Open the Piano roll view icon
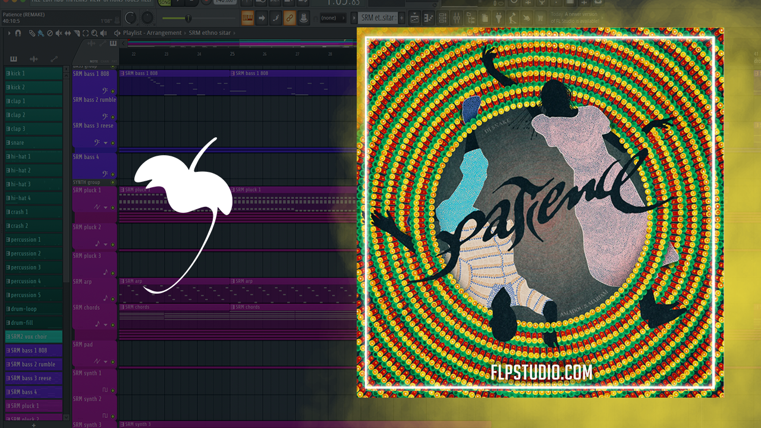Image resolution: width=761 pixels, height=428 pixels. click(x=429, y=18)
